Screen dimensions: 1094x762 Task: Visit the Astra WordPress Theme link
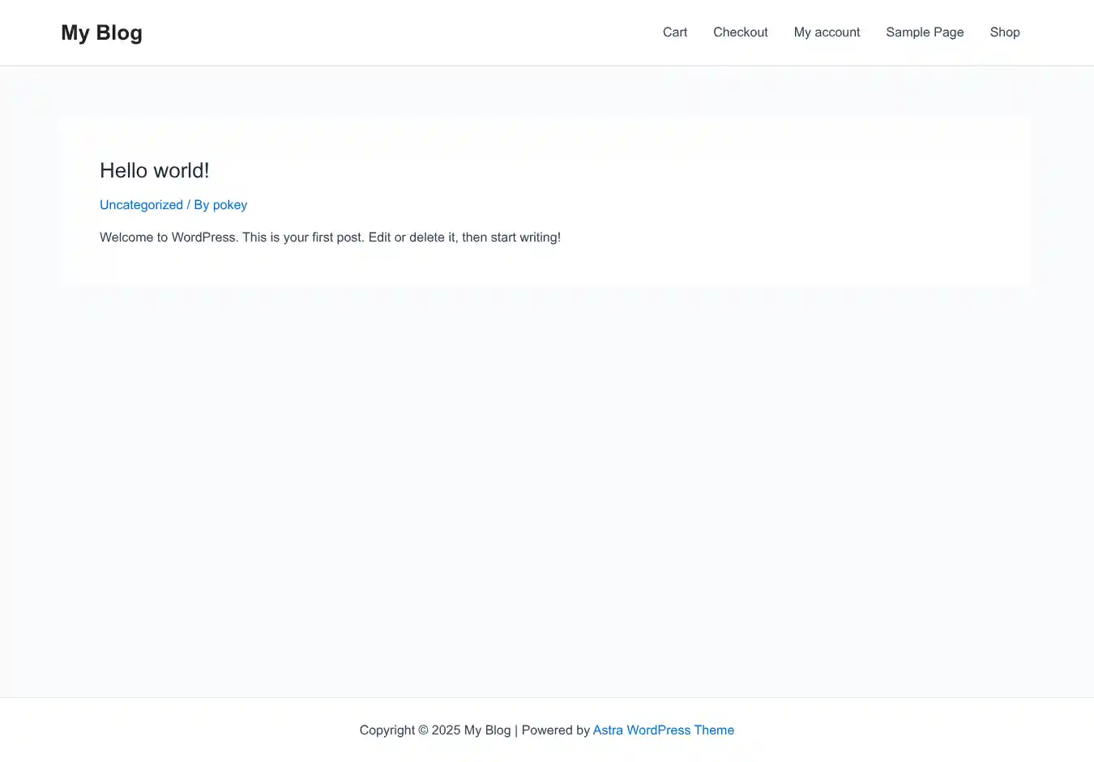663,730
